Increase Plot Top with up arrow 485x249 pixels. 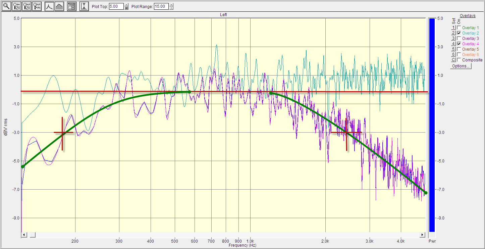(126, 5)
